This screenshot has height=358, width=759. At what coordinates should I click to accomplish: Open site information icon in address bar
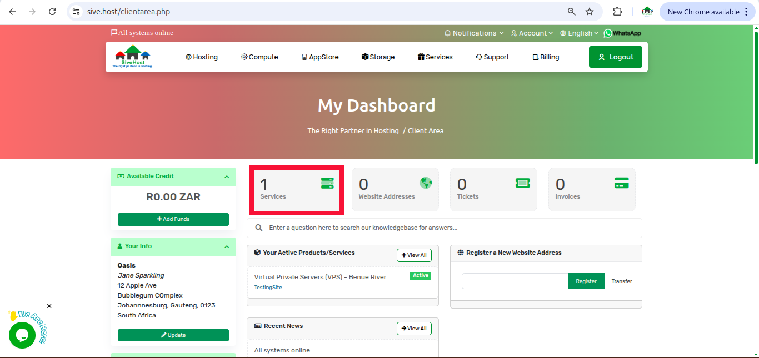(77, 12)
